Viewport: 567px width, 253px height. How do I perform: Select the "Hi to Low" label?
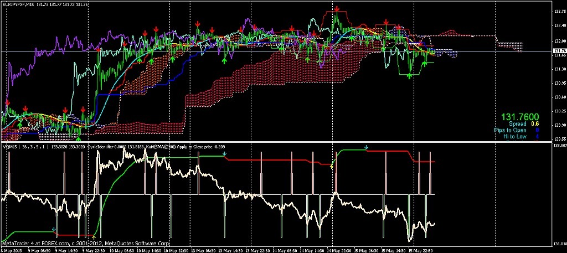click(515, 136)
